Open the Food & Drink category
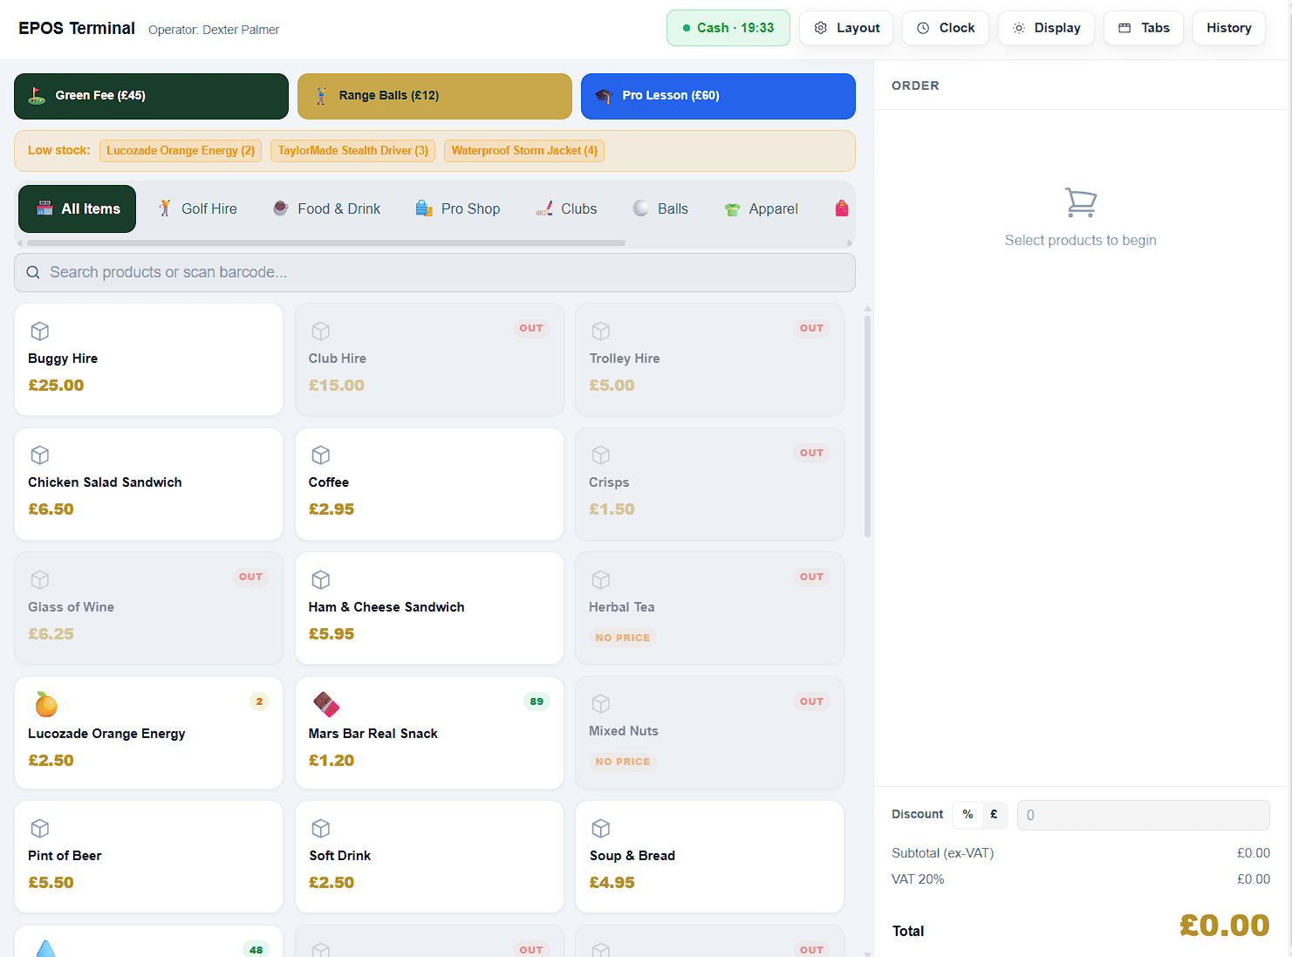The height and width of the screenshot is (957, 1292). coord(327,208)
